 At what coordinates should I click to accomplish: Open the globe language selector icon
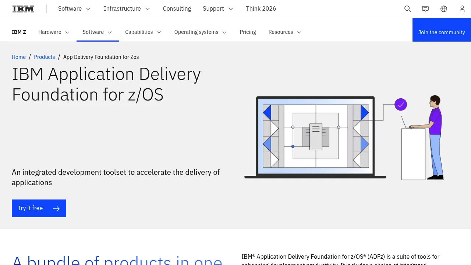click(x=444, y=9)
